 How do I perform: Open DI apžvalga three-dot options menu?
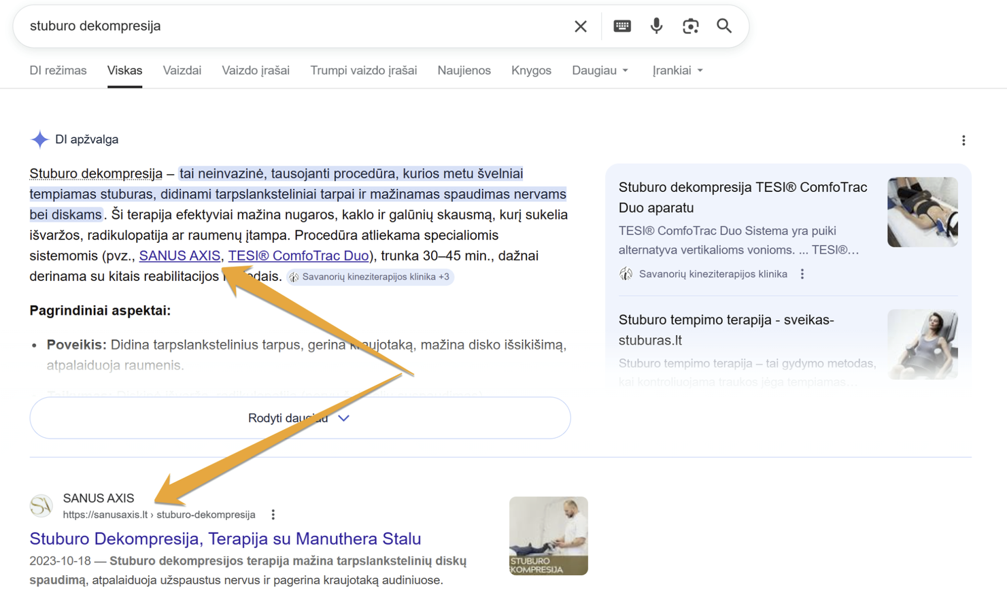pos(963,140)
